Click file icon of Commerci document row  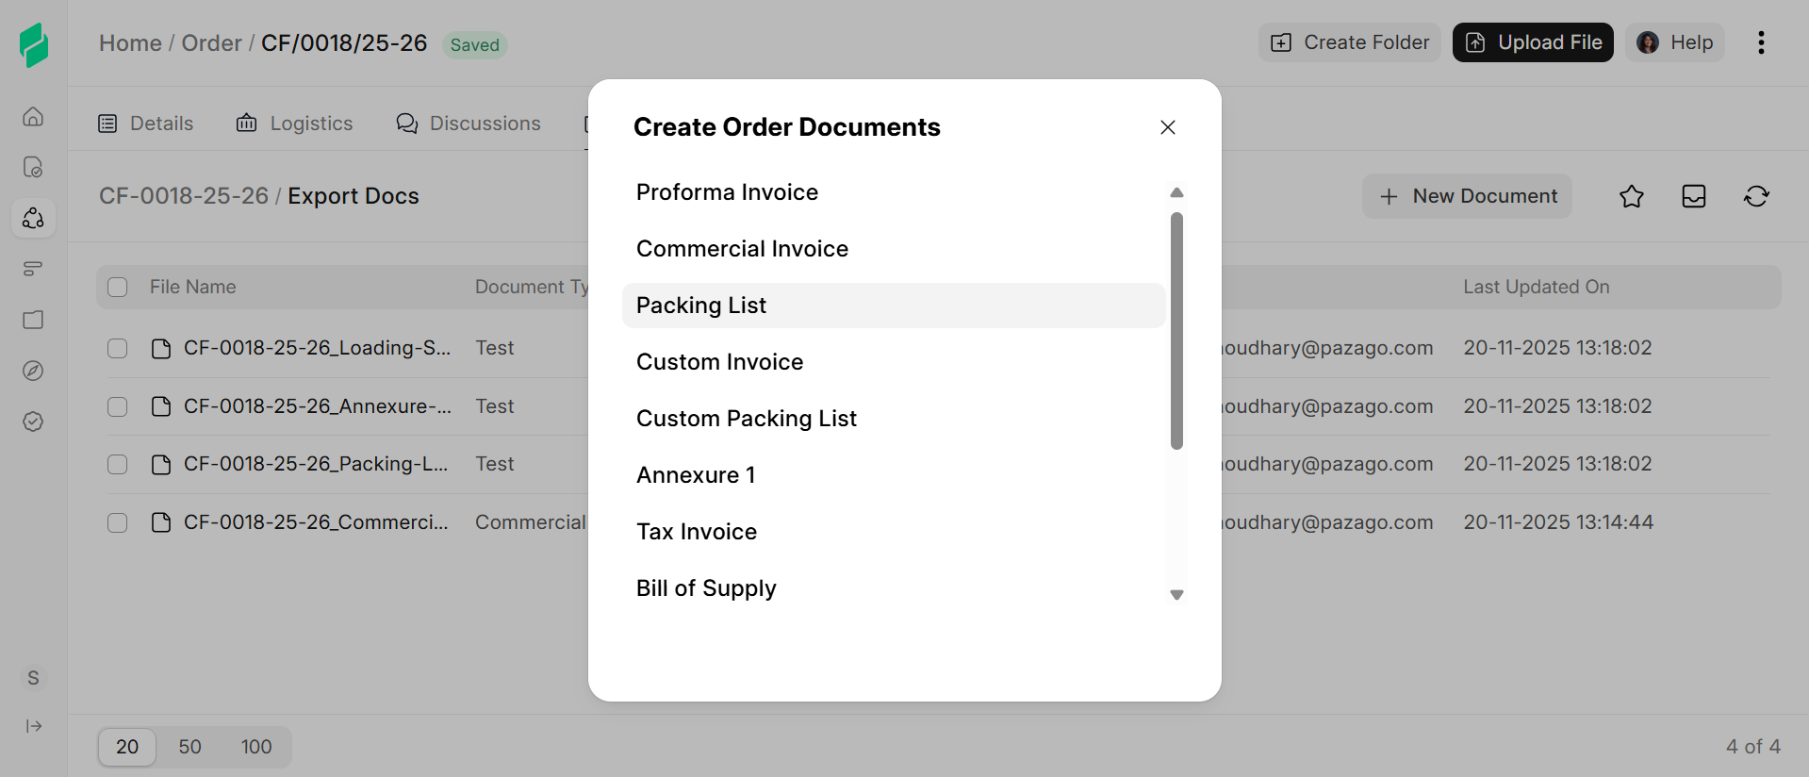pos(161,522)
